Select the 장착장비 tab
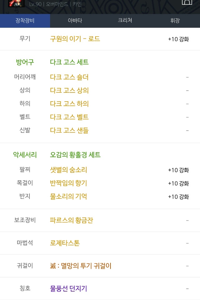 click(x=25, y=21)
